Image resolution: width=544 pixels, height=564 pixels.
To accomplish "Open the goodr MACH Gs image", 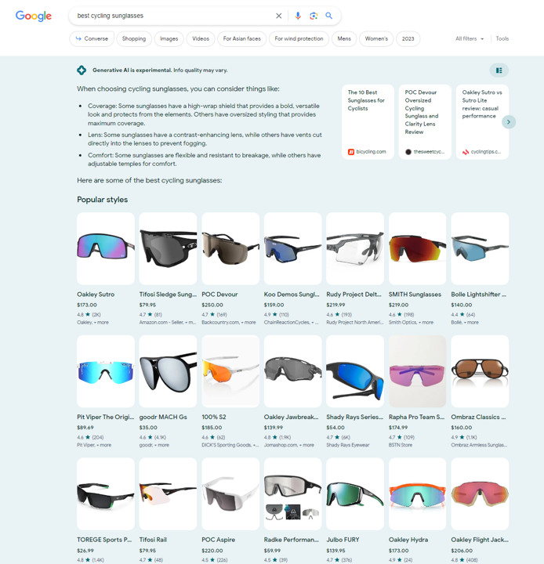I will coord(168,371).
